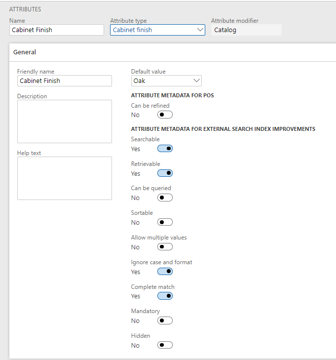Screen dimensions: 336x360
Task: Click the Name input field
Action: click(57, 30)
